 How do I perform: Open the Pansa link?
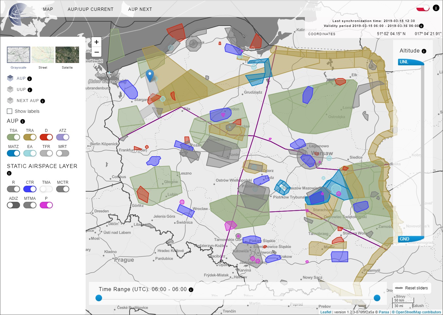[384, 312]
